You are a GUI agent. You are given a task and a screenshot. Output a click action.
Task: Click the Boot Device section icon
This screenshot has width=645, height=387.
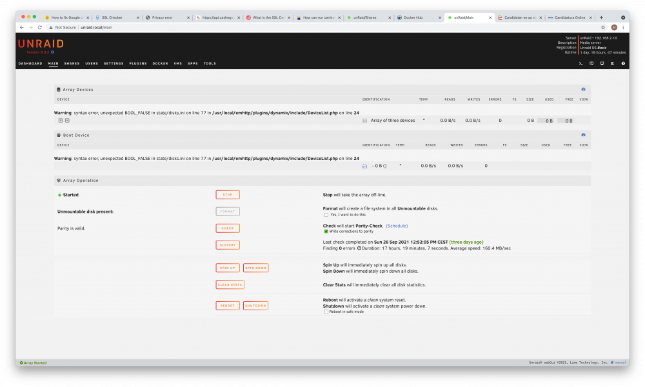pyautogui.click(x=59, y=135)
